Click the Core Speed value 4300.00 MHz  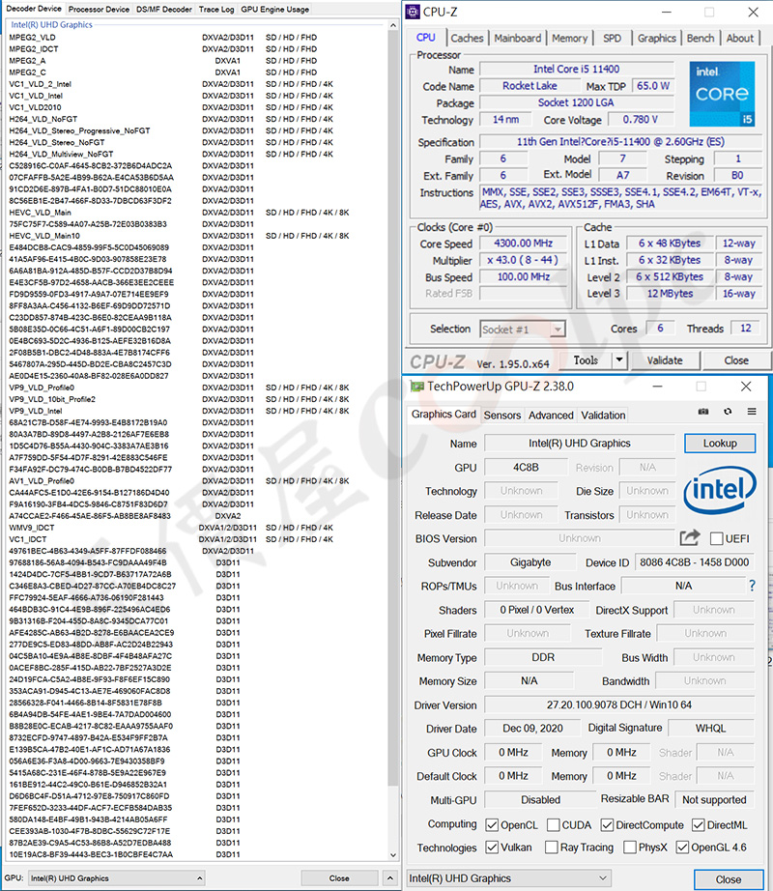pos(523,244)
